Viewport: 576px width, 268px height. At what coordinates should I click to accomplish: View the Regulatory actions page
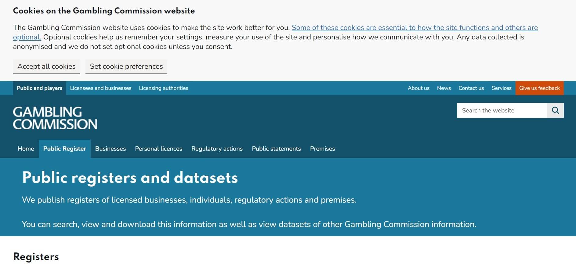coord(217,149)
